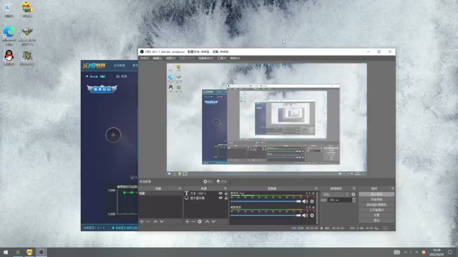
Task: Adjust Mic/Aux volume slider
Action: click(266, 202)
